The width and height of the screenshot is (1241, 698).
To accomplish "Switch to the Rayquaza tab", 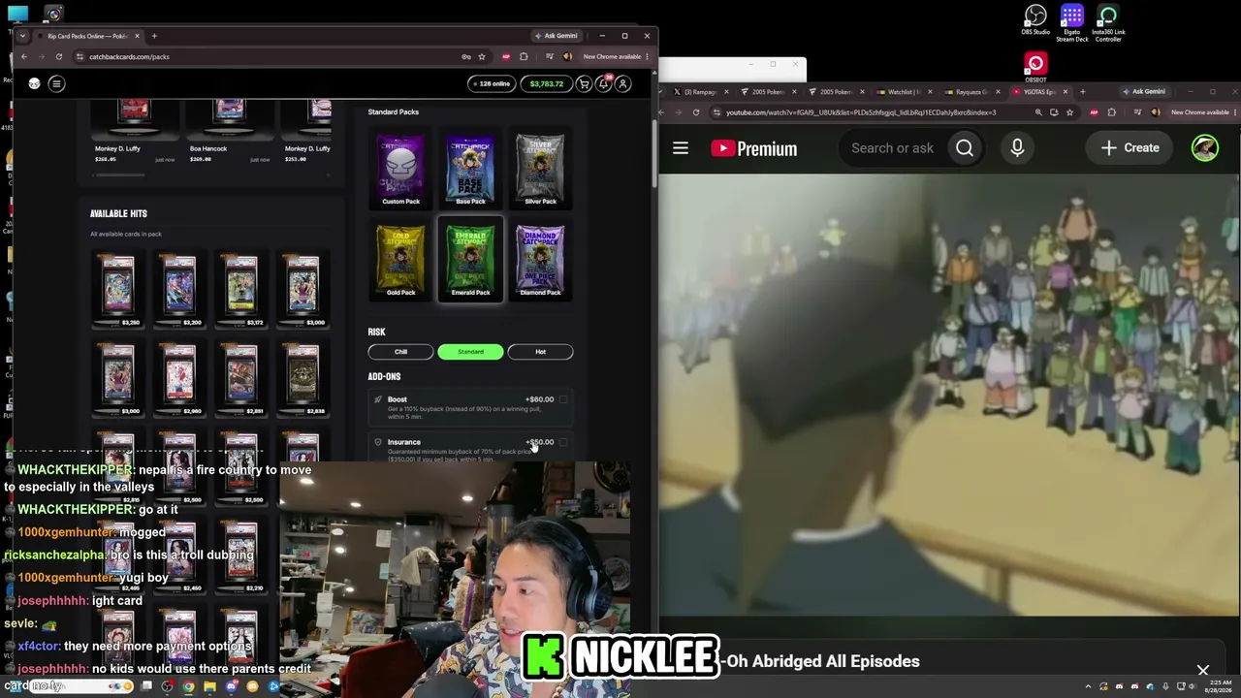I will (972, 92).
